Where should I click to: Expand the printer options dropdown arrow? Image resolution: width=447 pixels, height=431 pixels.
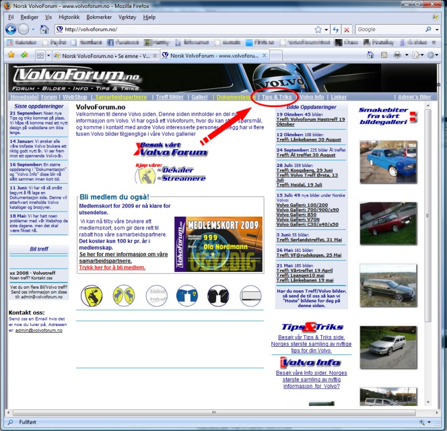coord(407,55)
